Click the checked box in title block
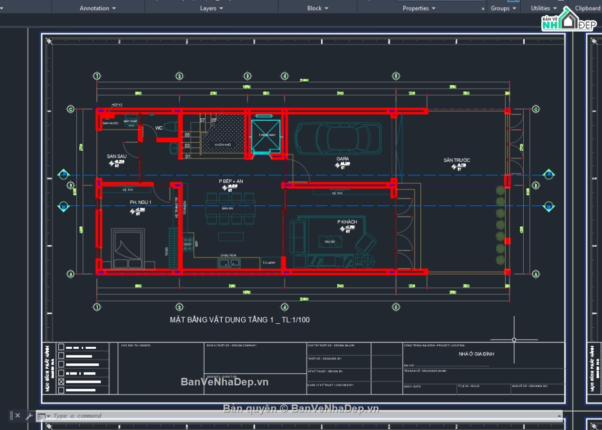 click(x=61, y=382)
